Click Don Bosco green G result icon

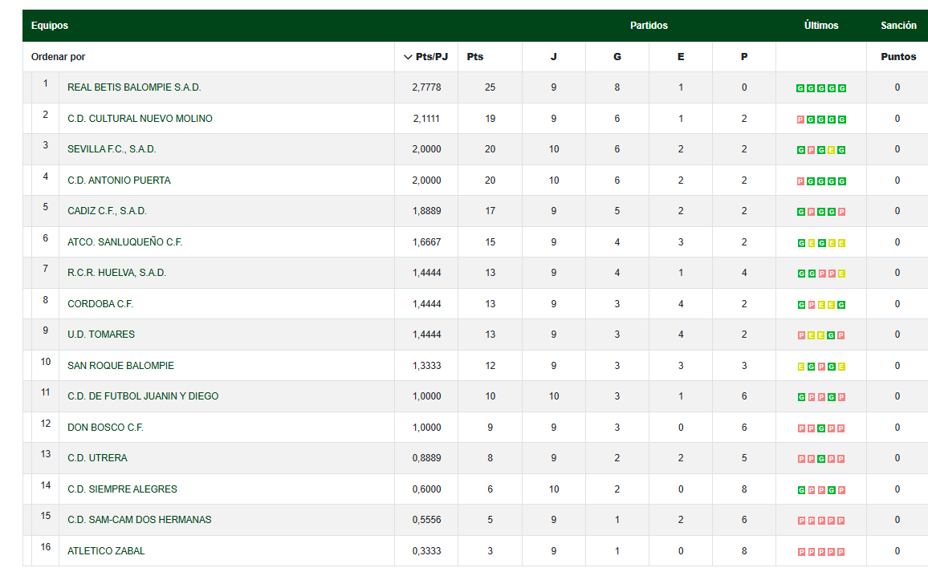821,428
